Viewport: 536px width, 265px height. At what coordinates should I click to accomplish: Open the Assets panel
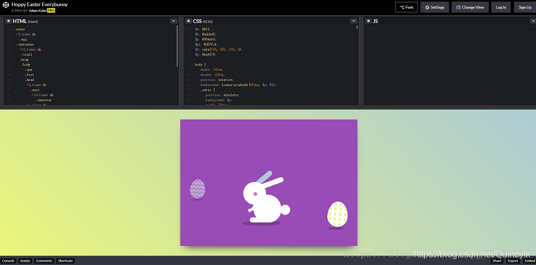coord(25,261)
